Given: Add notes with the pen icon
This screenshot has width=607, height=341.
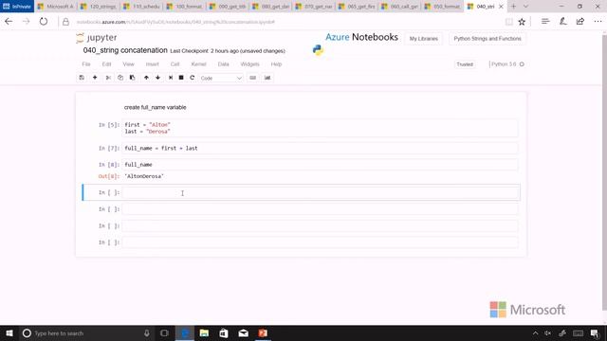Looking at the screenshot, I should (x=562, y=22).
